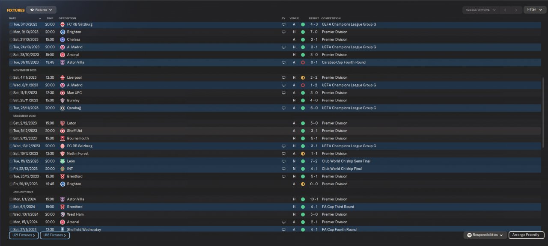Image resolution: width=548 pixels, height=246 pixels.
Task: Click the Aston Villa badge on 1/1/2024 row
Action: 63,199
